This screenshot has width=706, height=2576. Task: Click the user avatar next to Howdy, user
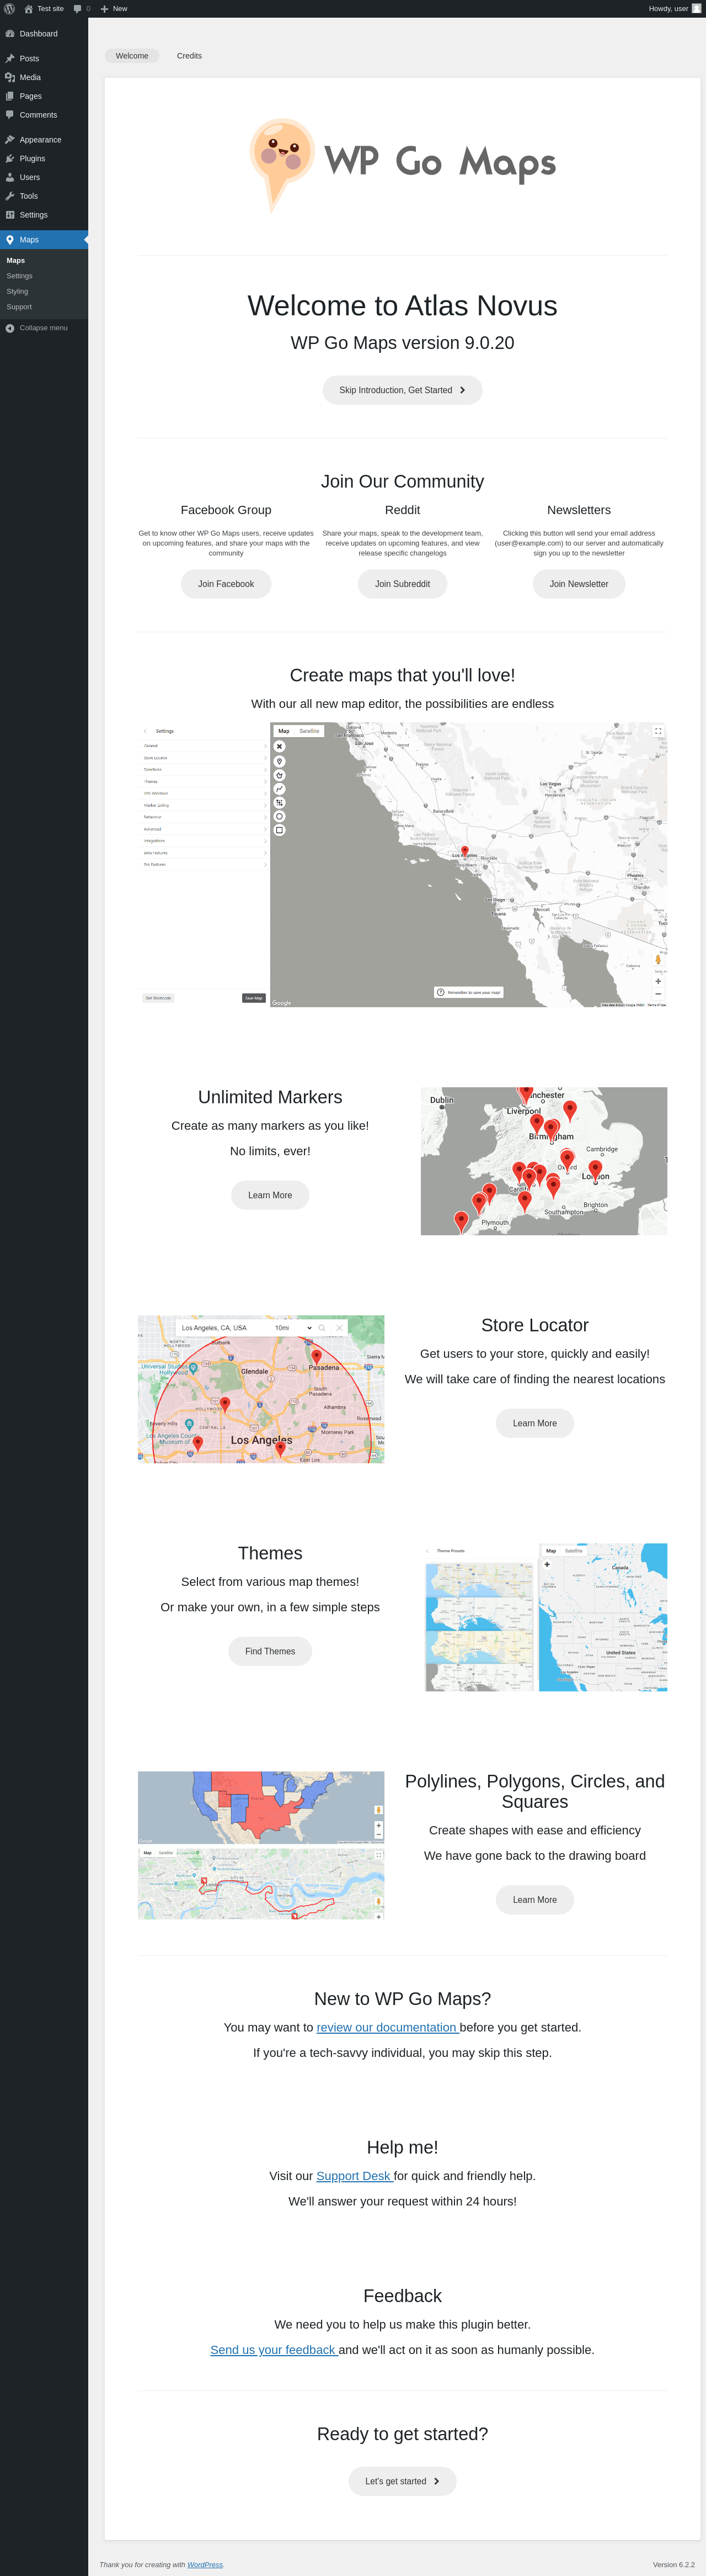[x=696, y=9]
